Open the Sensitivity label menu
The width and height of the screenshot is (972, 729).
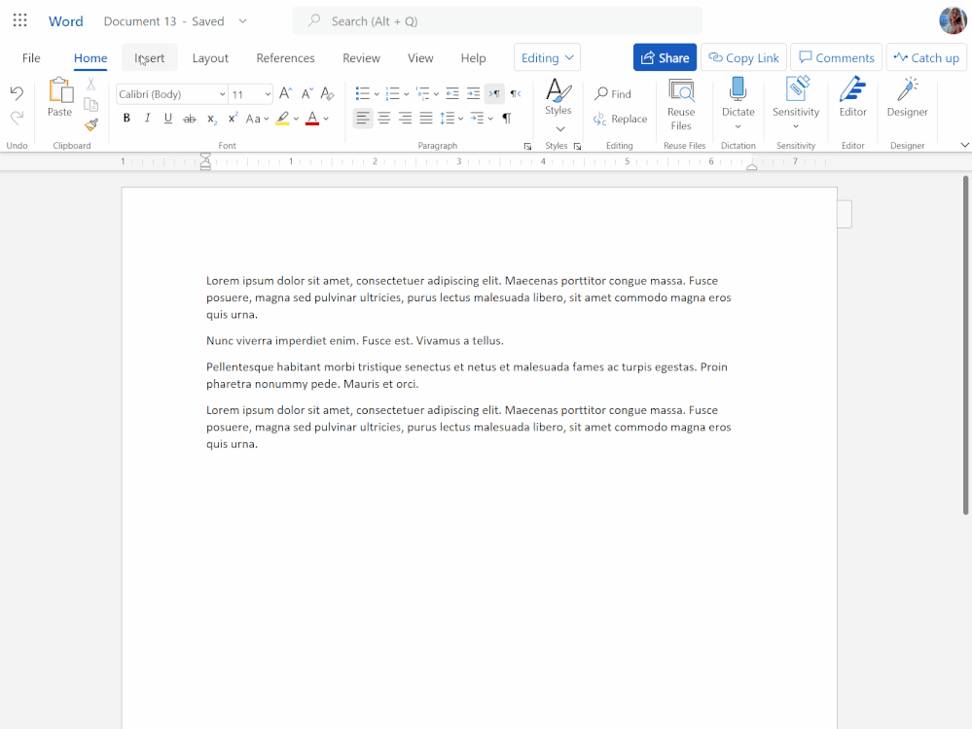795,104
